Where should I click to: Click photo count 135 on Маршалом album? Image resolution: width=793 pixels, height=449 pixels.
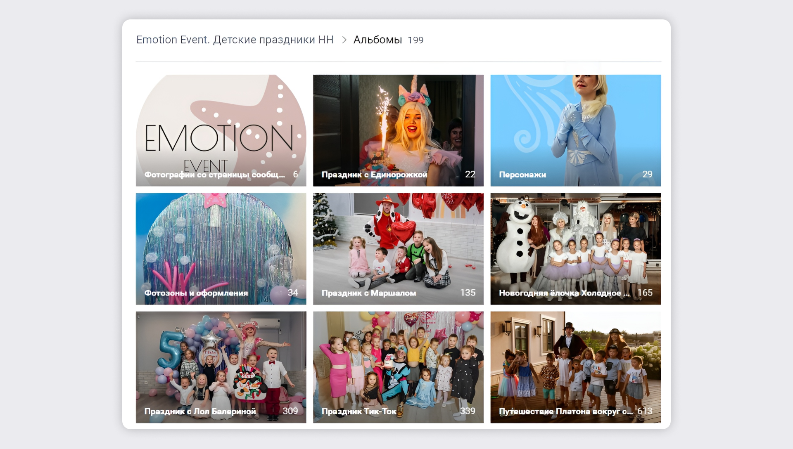(468, 293)
